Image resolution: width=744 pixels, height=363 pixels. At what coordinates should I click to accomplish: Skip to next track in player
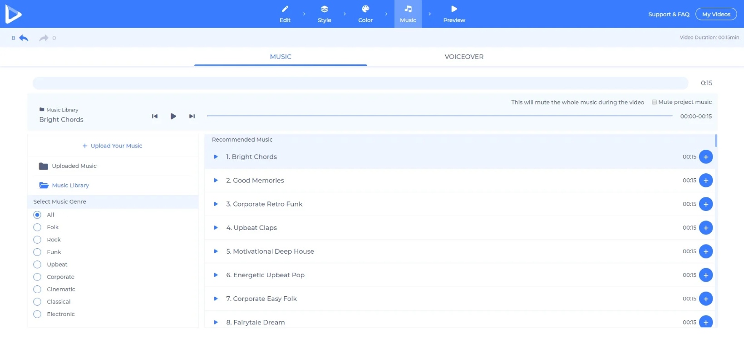(x=192, y=116)
